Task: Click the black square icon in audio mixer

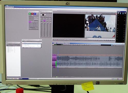Action: coord(43,15)
